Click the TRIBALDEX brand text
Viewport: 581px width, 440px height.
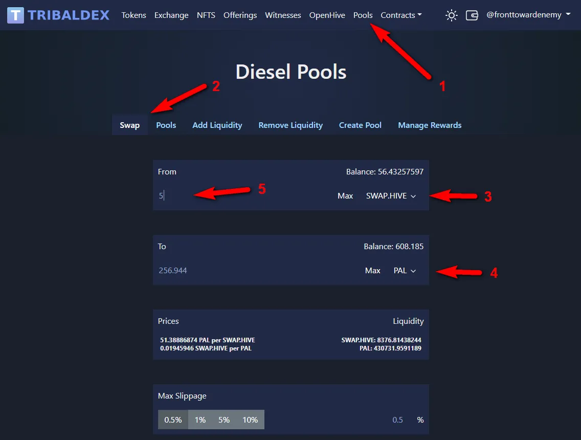[x=69, y=15]
